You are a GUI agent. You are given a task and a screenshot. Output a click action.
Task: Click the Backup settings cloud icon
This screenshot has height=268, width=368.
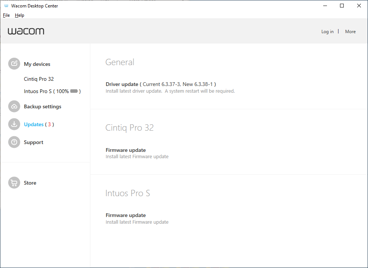click(x=14, y=106)
